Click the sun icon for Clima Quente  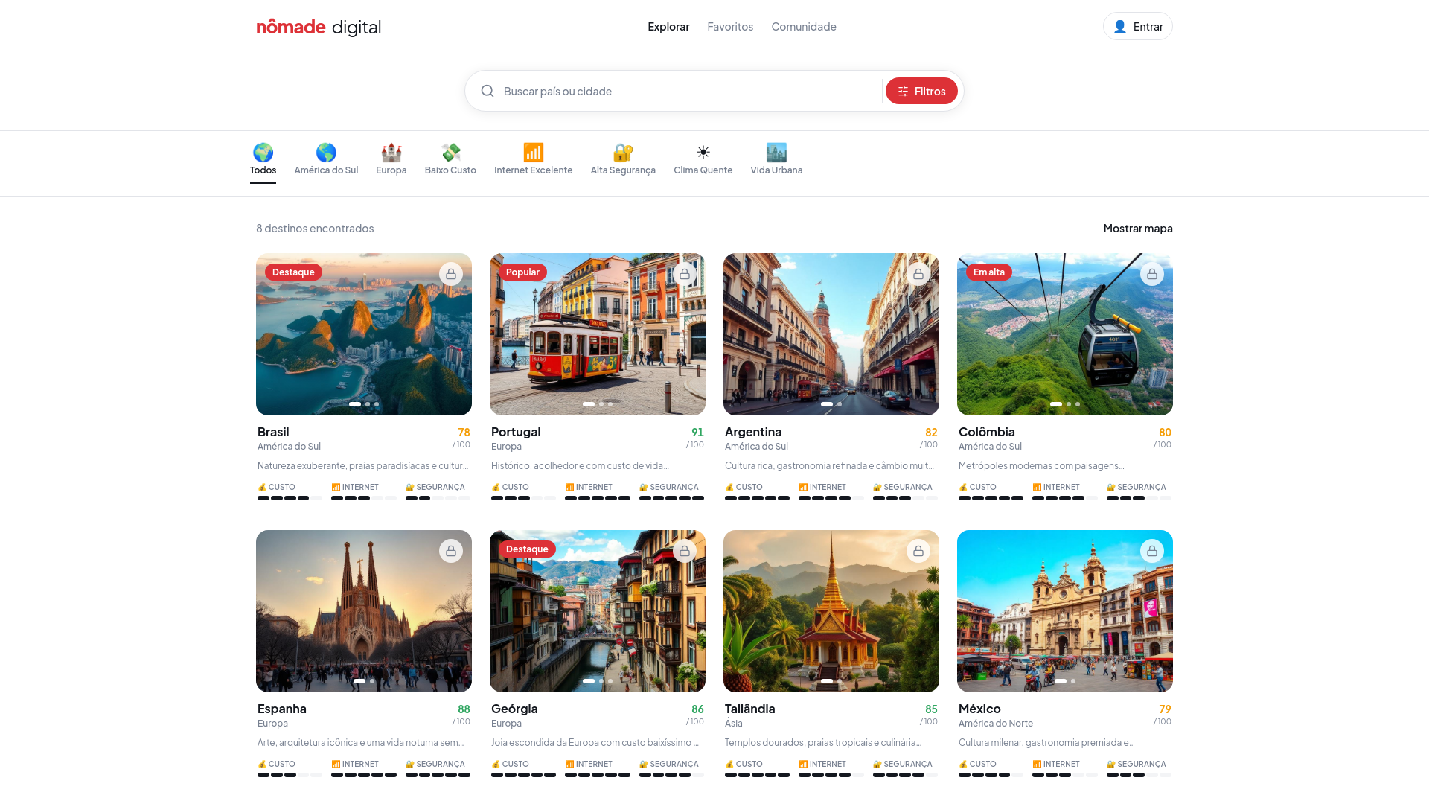coord(703,153)
